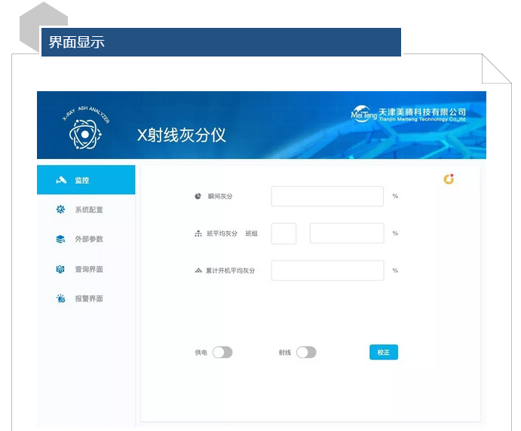Focus the 瞬间灰分 value field
Image resolution: width=521 pixels, height=431 pixels.
327,196
